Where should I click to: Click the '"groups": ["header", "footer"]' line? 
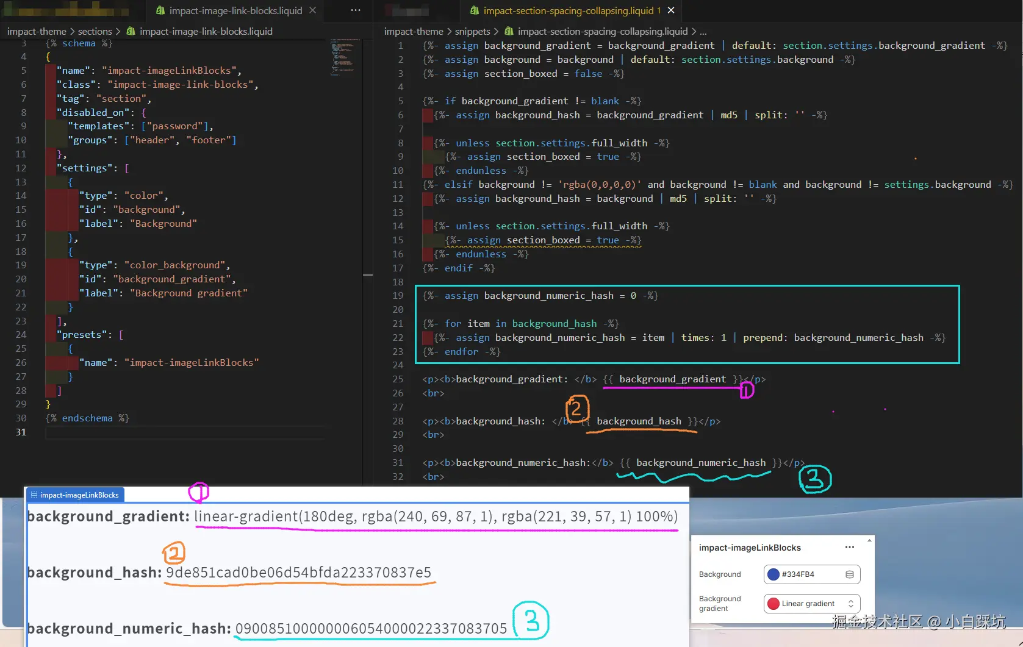coord(152,140)
